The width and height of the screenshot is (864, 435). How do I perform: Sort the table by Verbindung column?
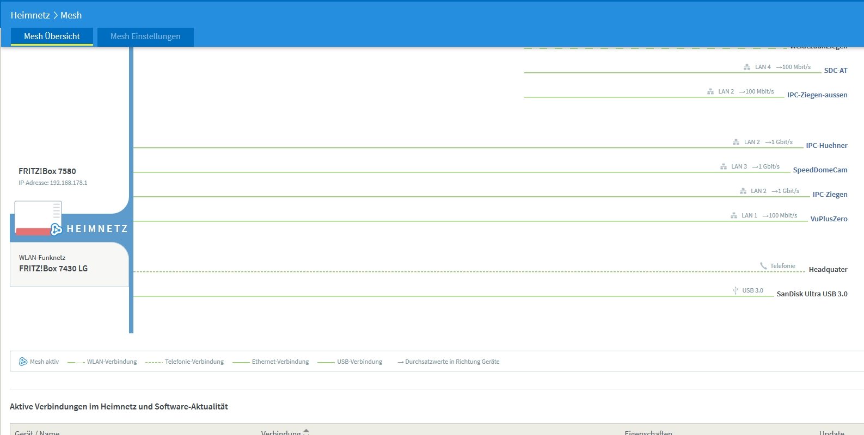click(285, 432)
